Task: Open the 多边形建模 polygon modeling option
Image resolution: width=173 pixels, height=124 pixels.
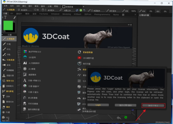Action: (30, 98)
